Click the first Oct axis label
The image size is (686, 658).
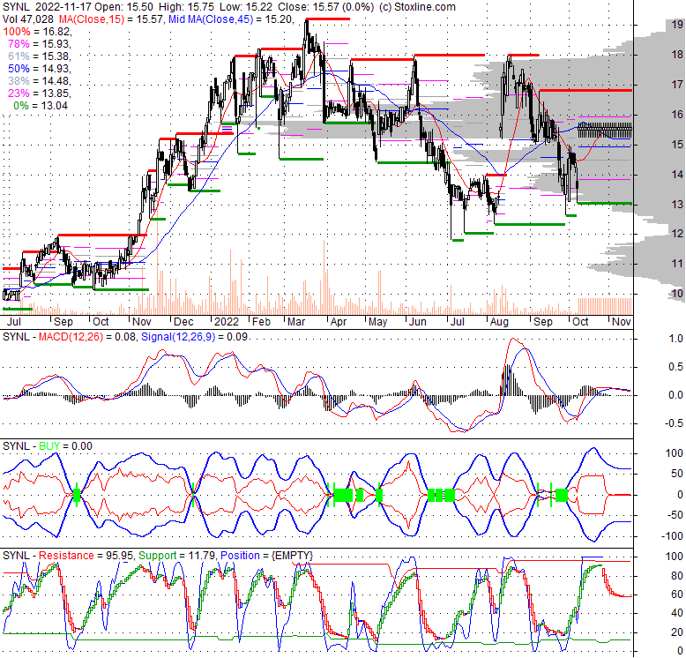click(x=101, y=322)
